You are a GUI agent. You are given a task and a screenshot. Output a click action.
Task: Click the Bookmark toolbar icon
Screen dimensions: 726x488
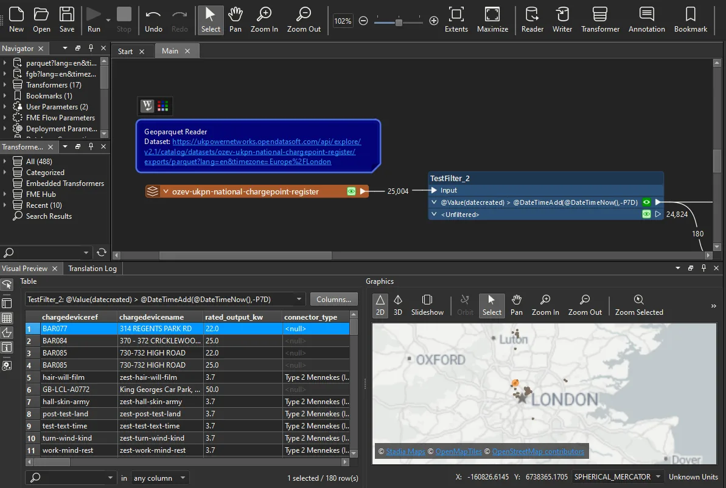[690, 19]
